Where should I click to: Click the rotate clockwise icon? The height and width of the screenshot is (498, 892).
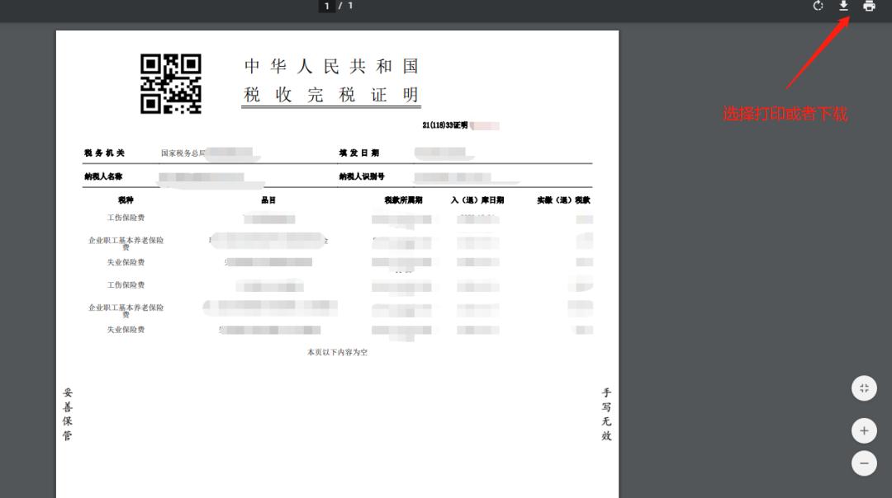[x=818, y=7]
